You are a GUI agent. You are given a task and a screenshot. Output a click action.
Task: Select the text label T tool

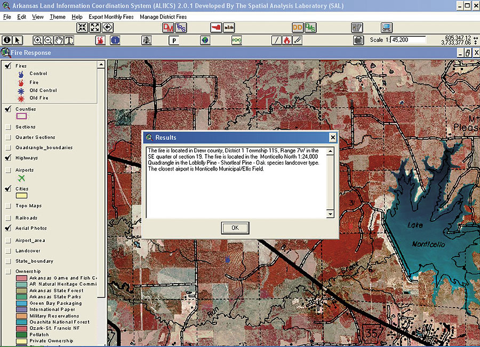click(x=69, y=40)
